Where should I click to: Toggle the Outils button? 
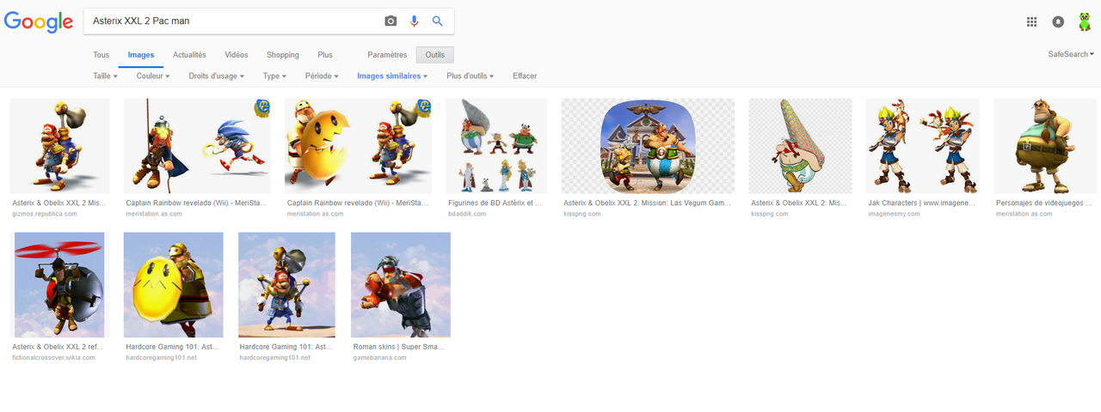[435, 55]
